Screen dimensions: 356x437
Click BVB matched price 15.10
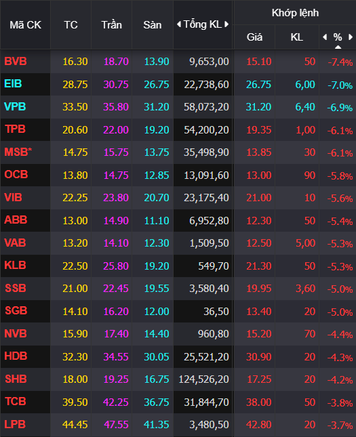point(258,62)
